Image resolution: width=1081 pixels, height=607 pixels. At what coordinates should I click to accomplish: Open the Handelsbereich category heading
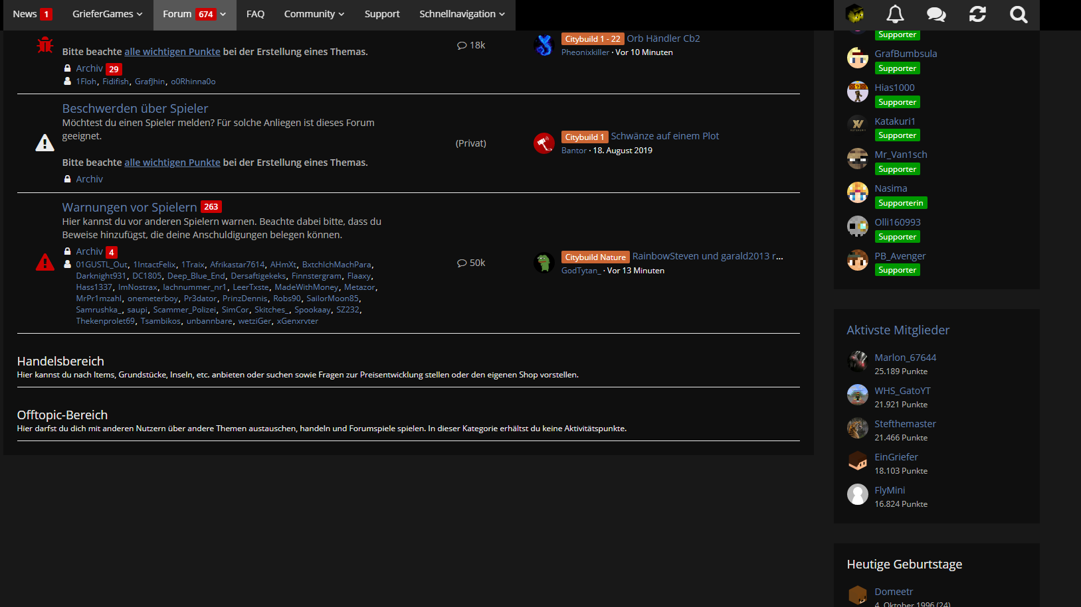(x=60, y=361)
